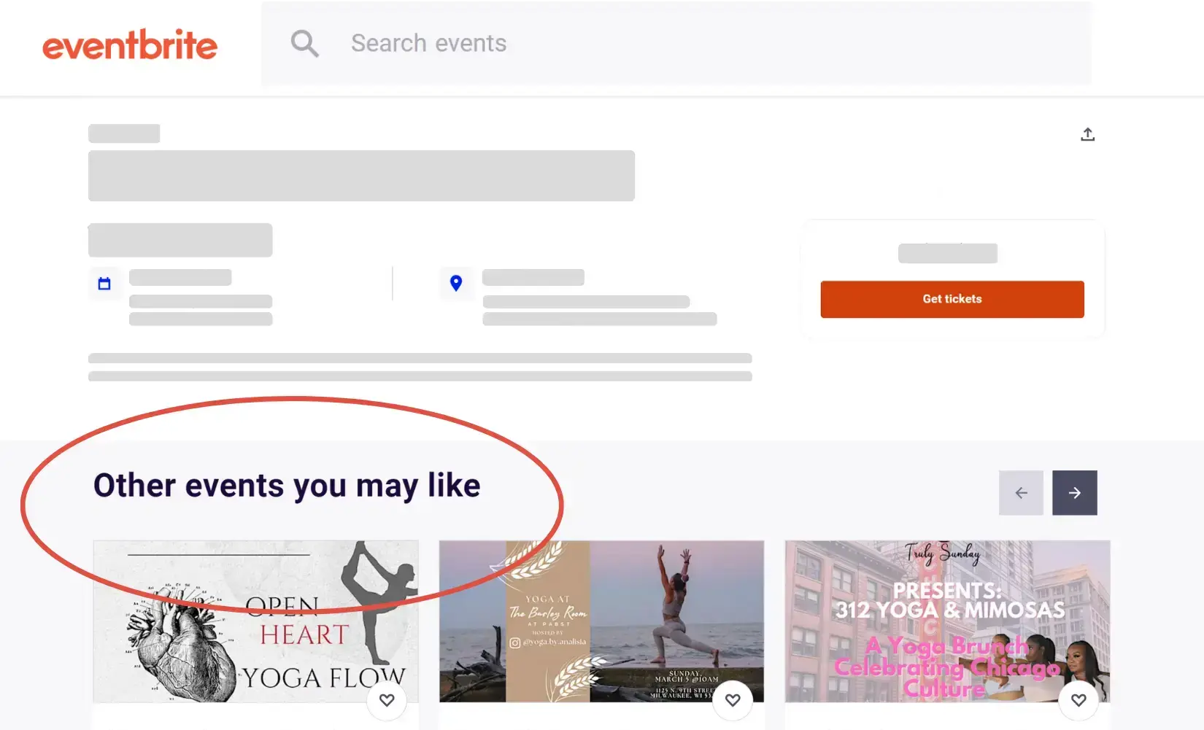Click the venue text beside the location pin
The height and width of the screenshot is (730, 1204).
[x=533, y=278]
